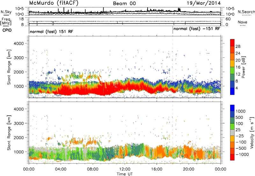The width and height of the screenshot is (255, 176).
Task: Click the 'normal (fast) -151 RF' text
Action: (x=197, y=29)
